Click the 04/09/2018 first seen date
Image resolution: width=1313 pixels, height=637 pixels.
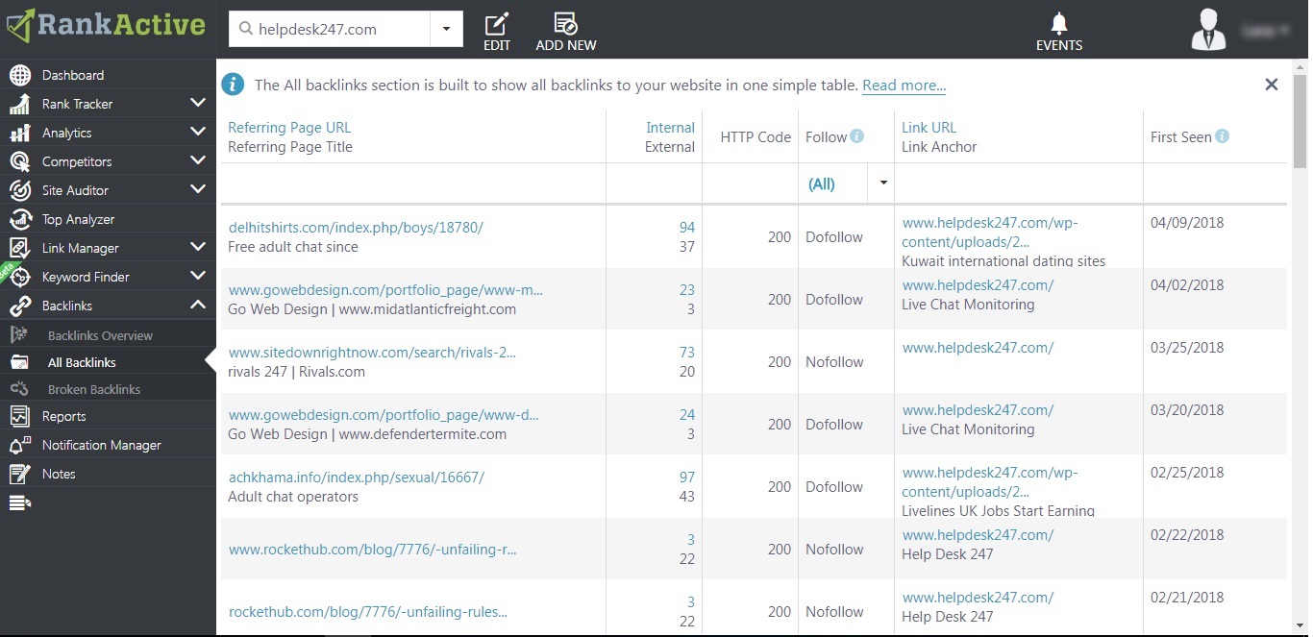(x=1187, y=223)
